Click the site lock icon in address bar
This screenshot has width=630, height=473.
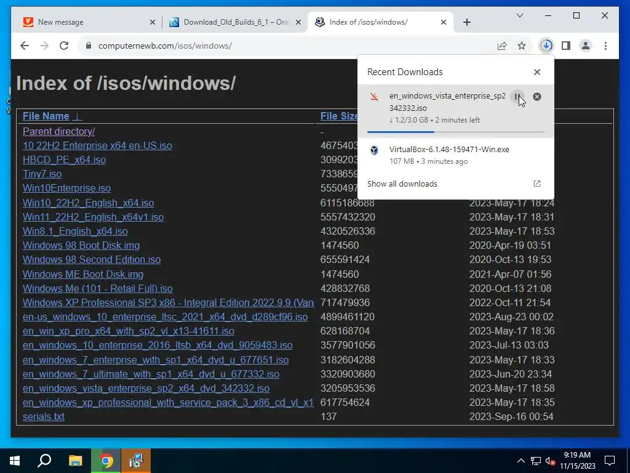pos(89,46)
